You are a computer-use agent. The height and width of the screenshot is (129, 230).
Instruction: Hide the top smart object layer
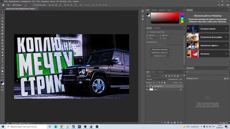[x=147, y=86]
